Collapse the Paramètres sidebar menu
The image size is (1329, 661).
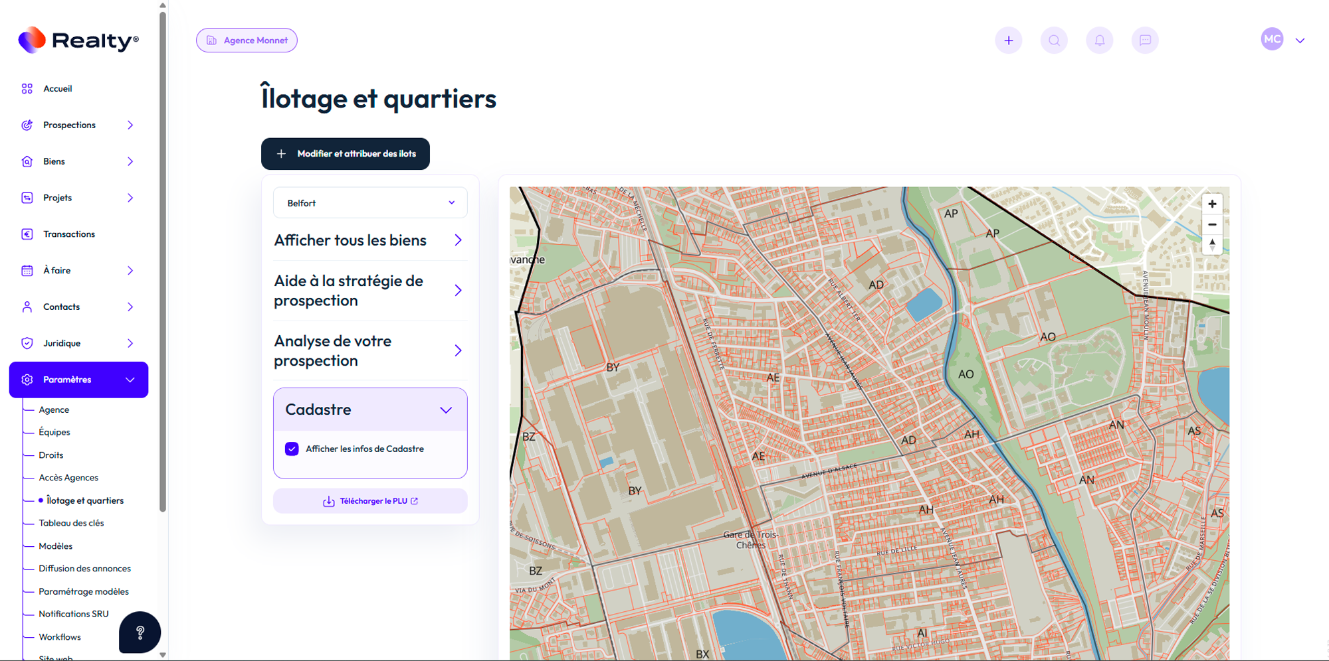tap(130, 380)
